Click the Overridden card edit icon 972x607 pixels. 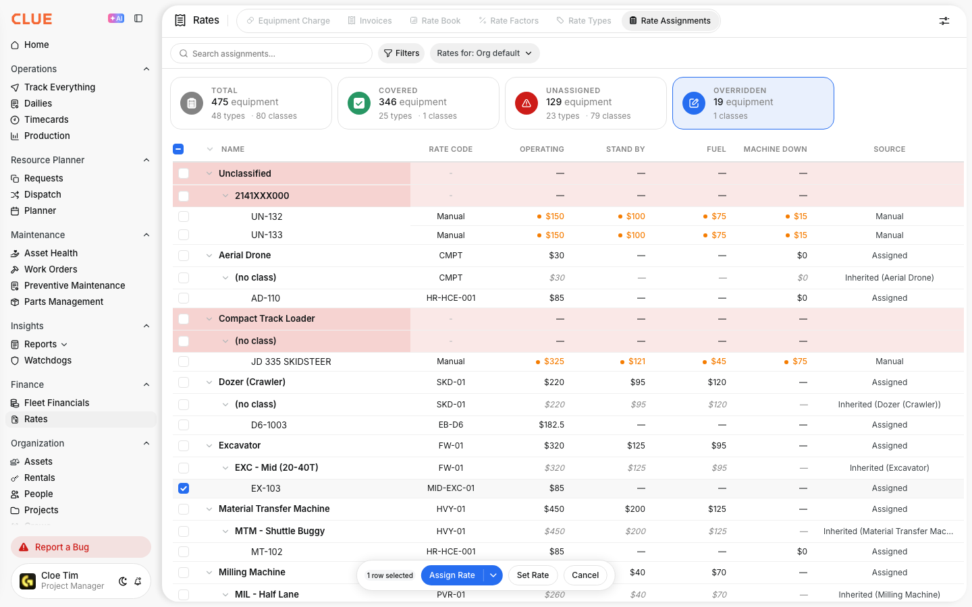[x=694, y=103]
